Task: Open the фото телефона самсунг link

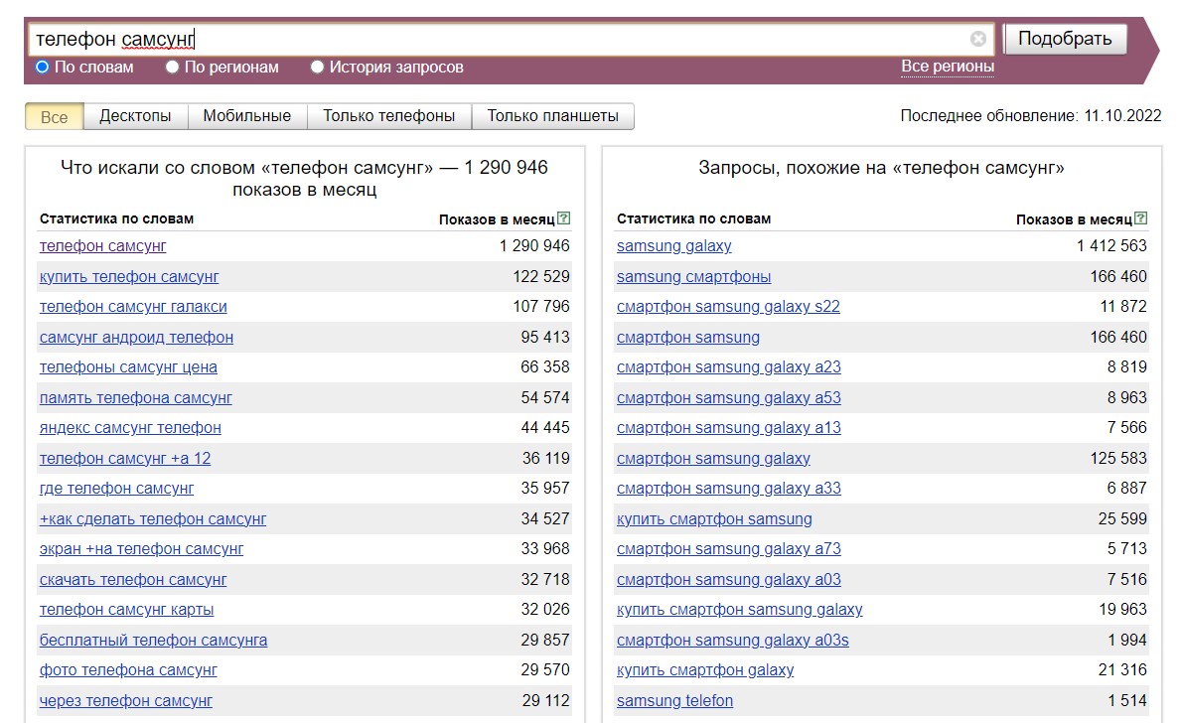Action: click(128, 670)
